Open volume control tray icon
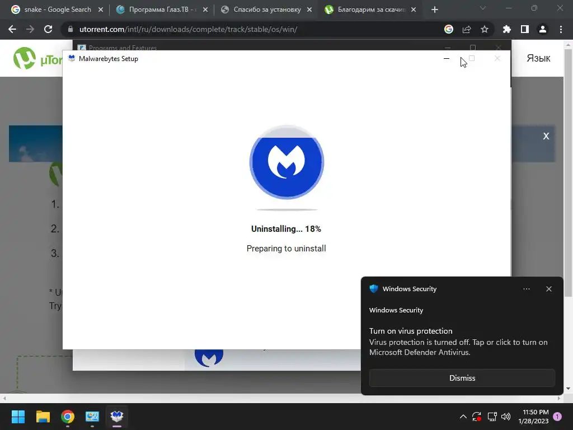This screenshot has height=430, width=573. pos(506,417)
